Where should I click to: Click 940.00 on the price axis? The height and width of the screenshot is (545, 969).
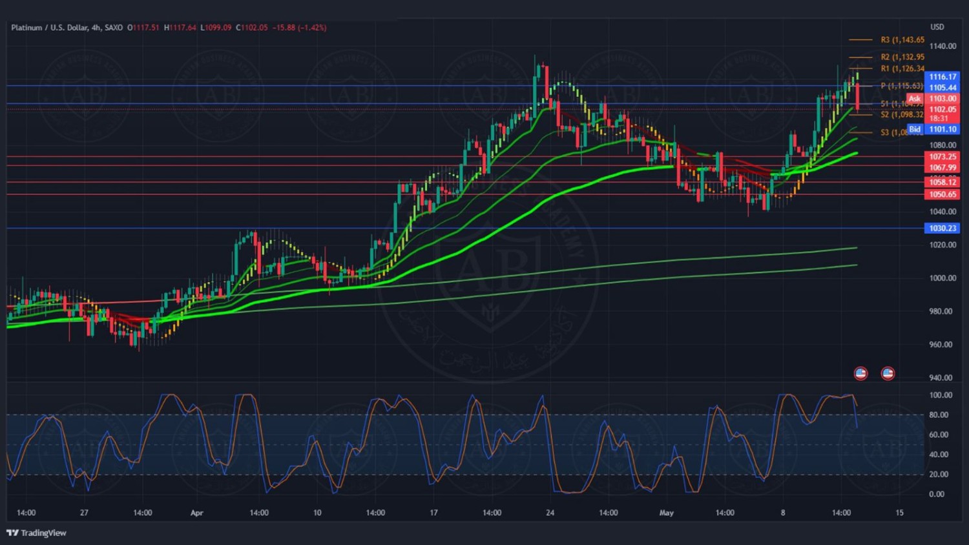[941, 378]
